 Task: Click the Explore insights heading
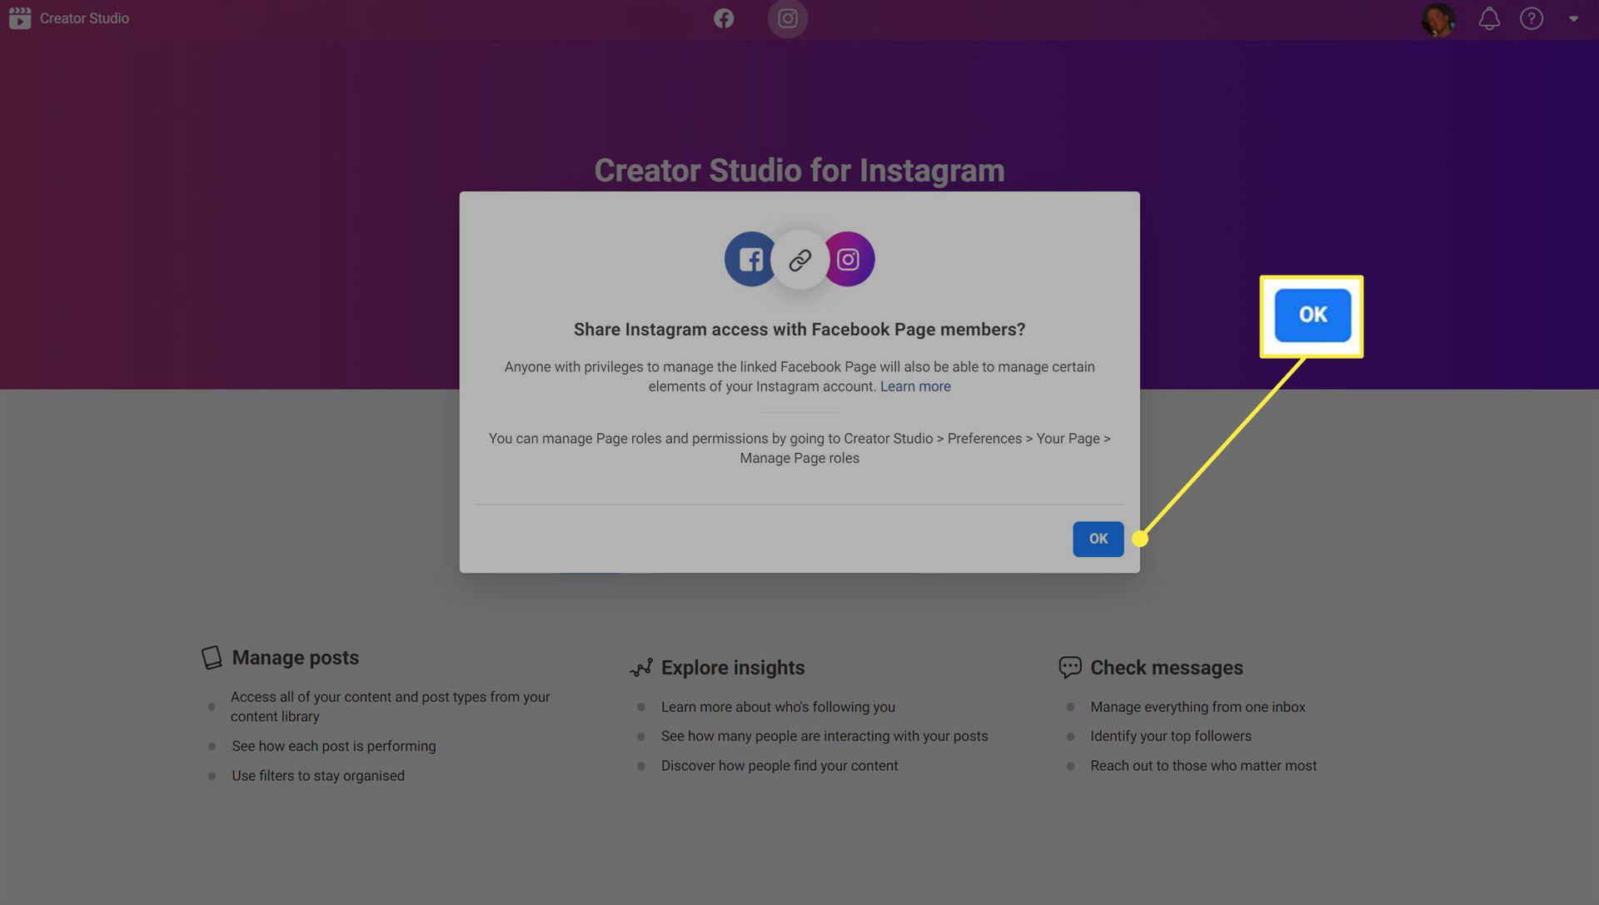tap(732, 668)
